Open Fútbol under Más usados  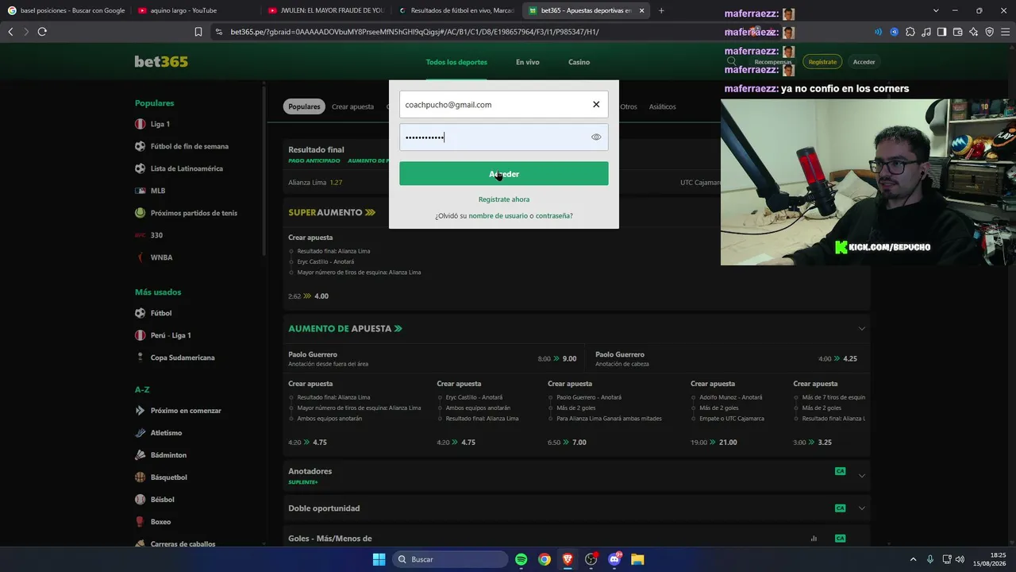161,313
